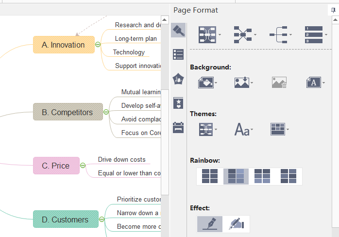Viewport: 339px width, 237px height.
Task: Collapse the A. Innovation branch
Action: click(x=98, y=45)
